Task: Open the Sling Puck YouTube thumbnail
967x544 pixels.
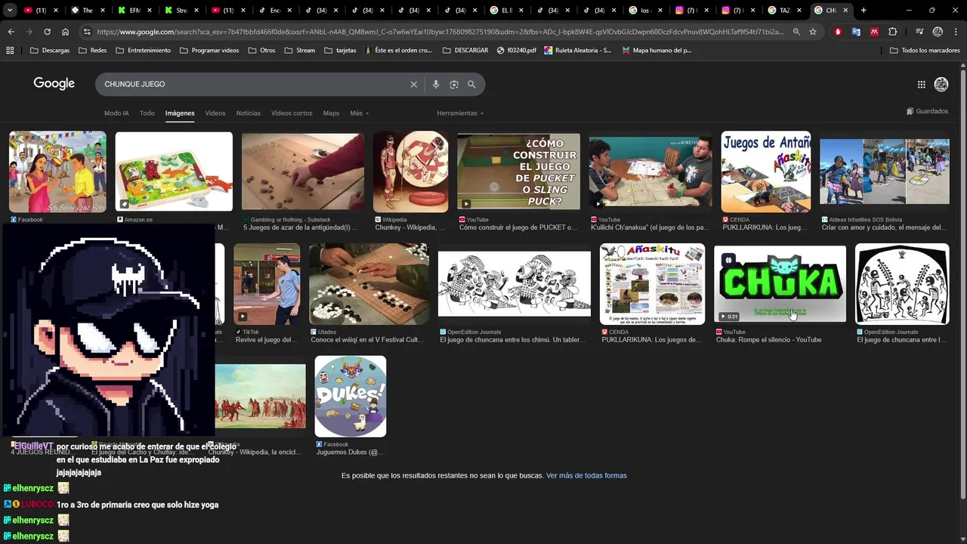Action: (518, 172)
